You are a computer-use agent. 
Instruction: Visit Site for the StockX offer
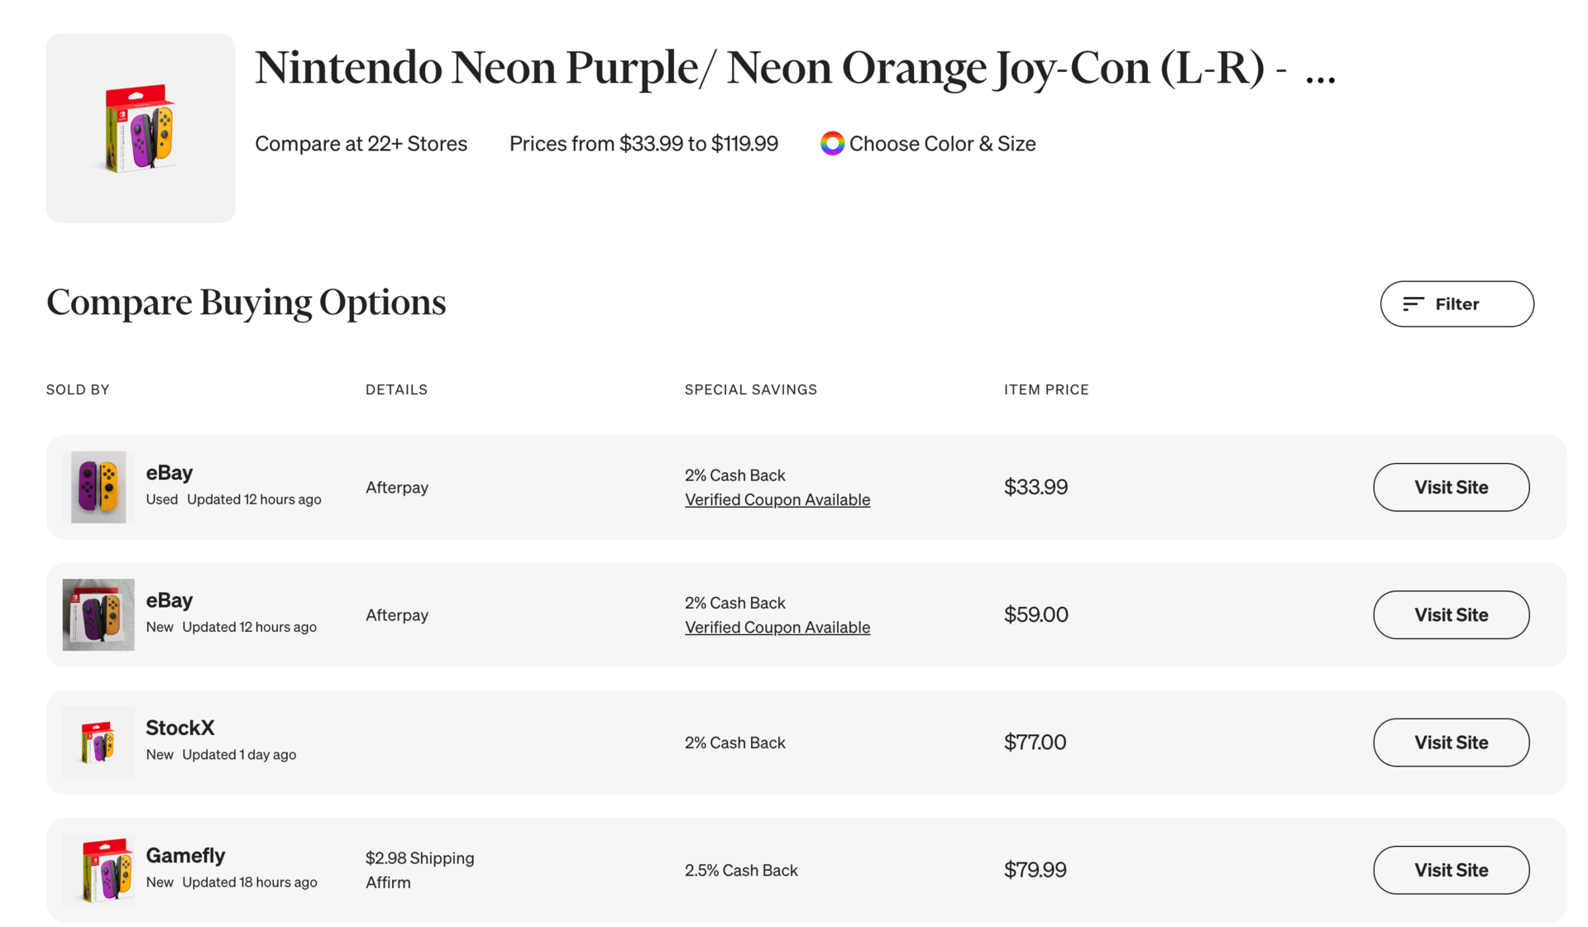[1451, 743]
